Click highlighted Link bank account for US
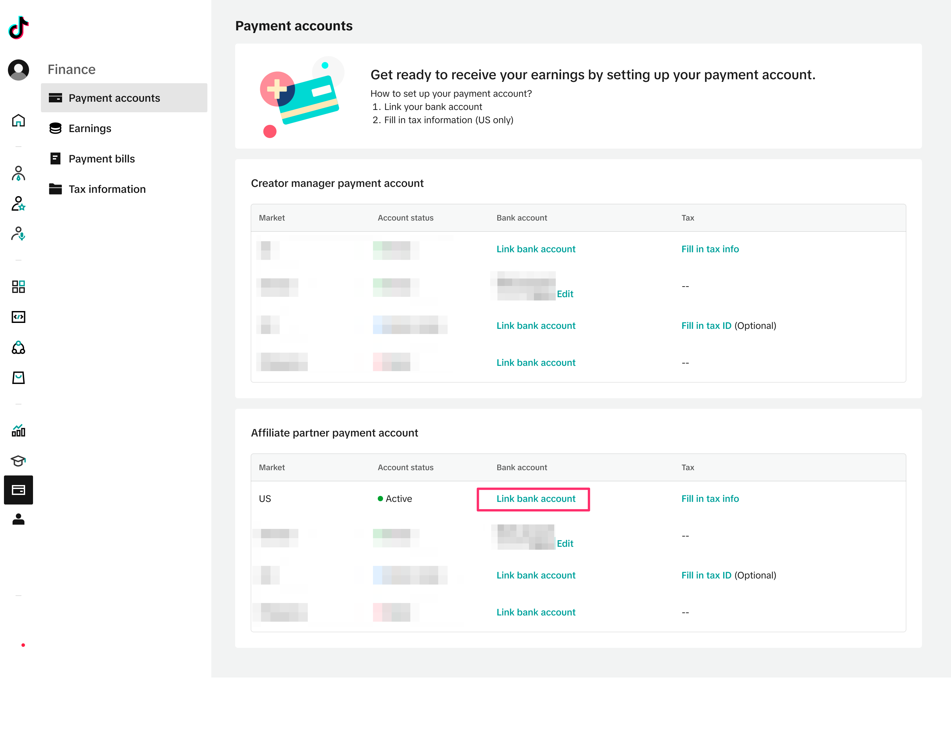Screen dimensions: 951x733 [x=536, y=499]
